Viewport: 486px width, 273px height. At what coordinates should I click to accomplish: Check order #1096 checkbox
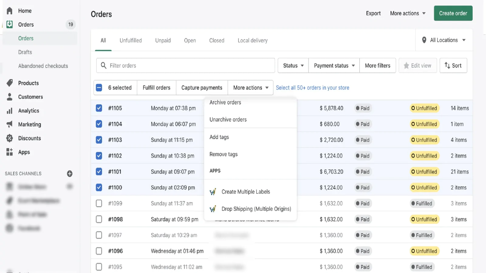[99, 251]
